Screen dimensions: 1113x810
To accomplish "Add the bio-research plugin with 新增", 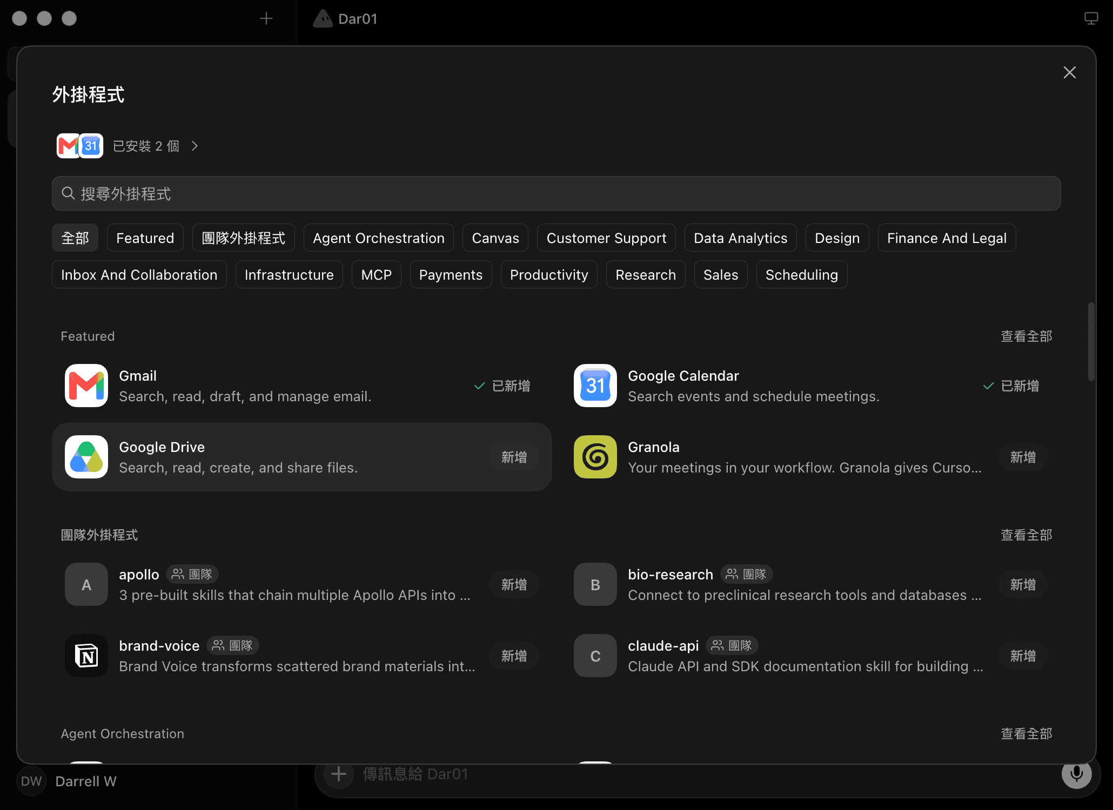I will pos(1023,584).
